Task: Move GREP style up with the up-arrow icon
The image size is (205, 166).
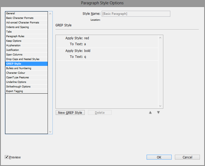Action: (150, 112)
